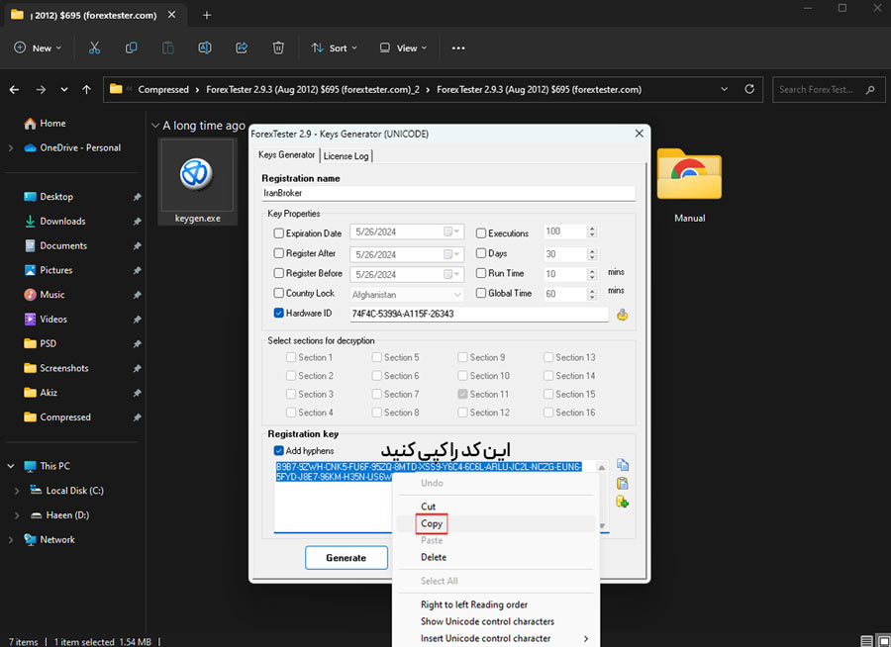
Task: Open the See more (three dots) menu
Action: coord(458,48)
